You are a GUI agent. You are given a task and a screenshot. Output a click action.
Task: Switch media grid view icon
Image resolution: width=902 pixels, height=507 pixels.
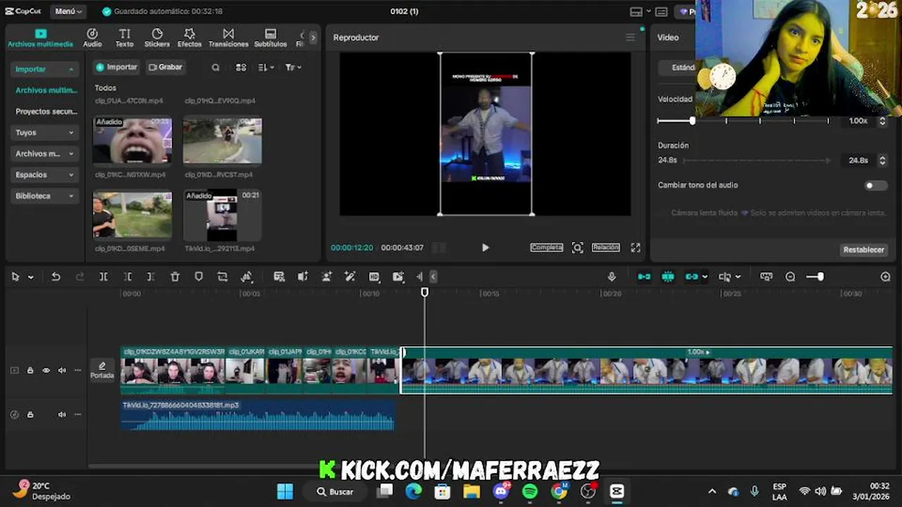click(241, 68)
